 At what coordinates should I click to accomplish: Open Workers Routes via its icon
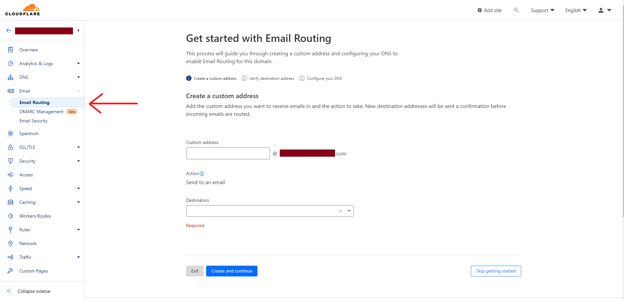11,216
